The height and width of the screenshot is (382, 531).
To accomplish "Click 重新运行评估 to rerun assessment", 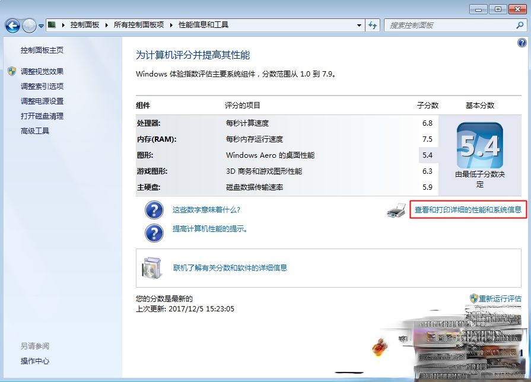I will point(500,299).
